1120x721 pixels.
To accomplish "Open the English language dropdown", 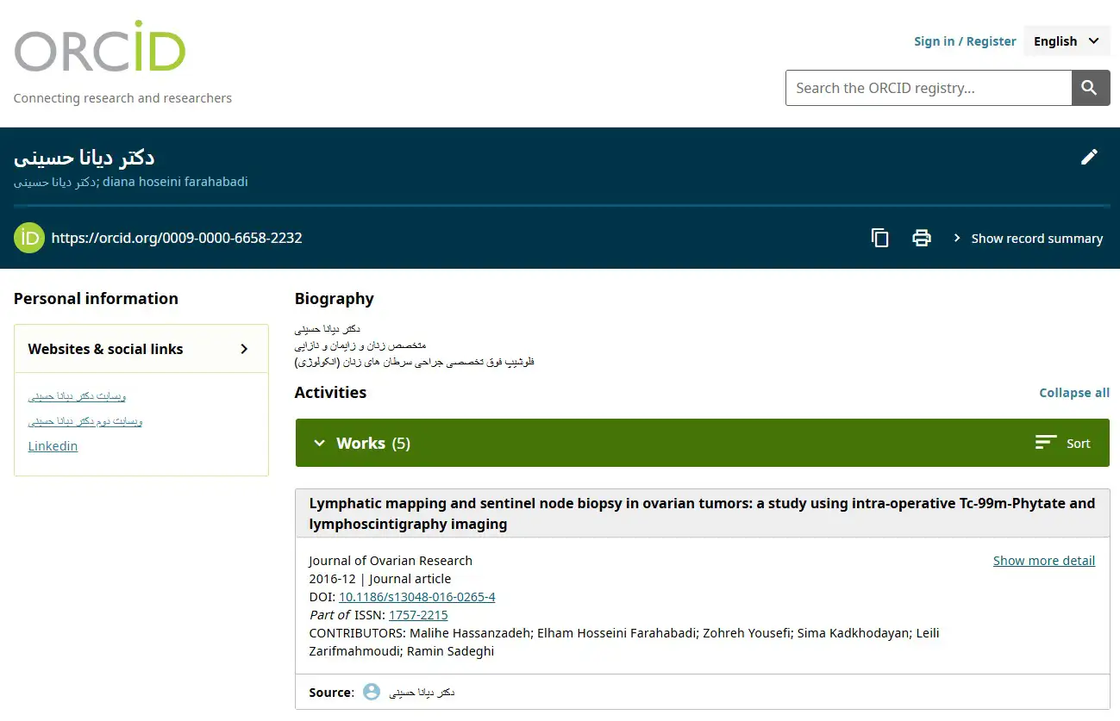I will pyautogui.click(x=1066, y=41).
